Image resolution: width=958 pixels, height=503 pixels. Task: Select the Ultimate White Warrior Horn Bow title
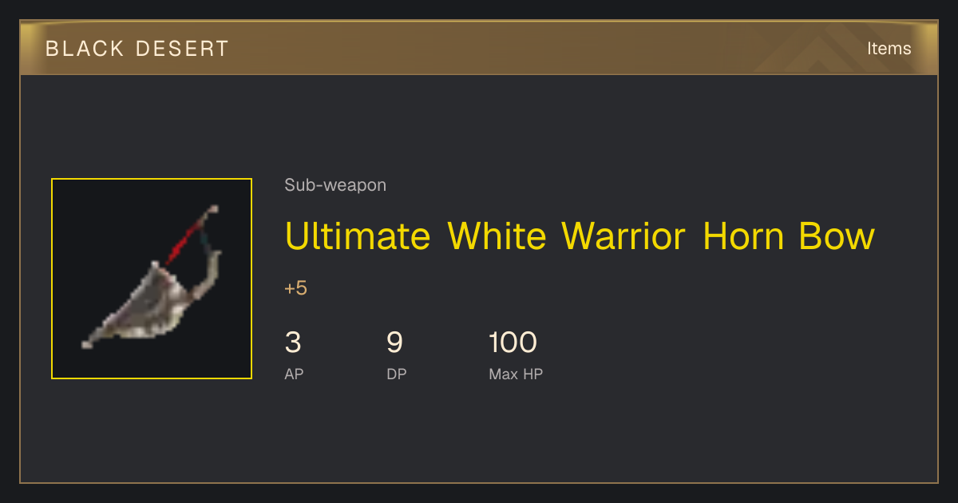[580, 236]
